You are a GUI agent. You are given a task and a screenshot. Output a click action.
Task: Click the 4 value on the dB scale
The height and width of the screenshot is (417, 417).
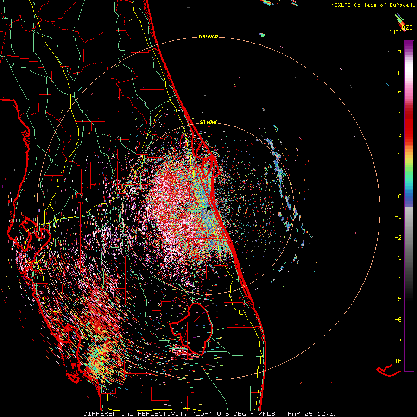point(400,114)
